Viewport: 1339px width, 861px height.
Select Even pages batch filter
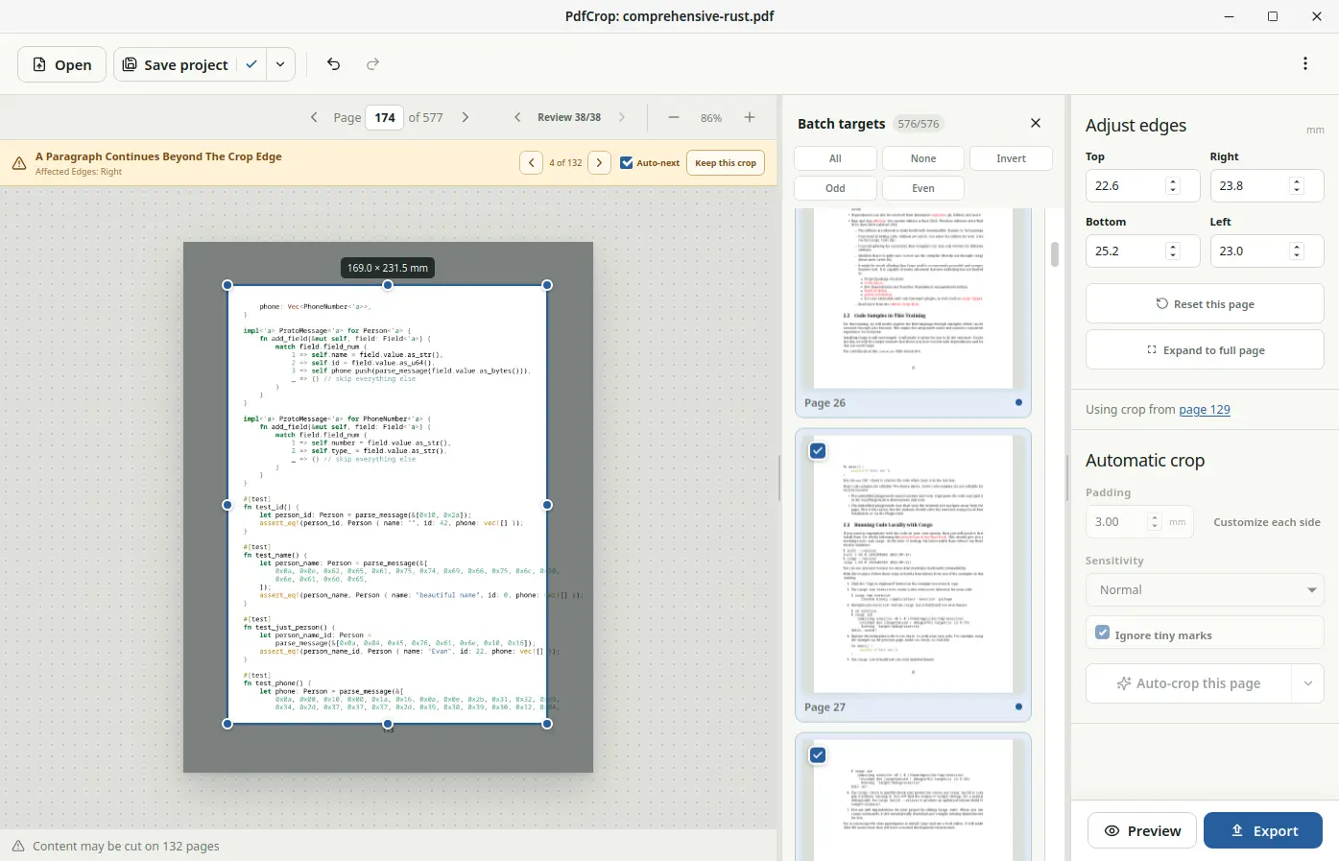click(923, 188)
